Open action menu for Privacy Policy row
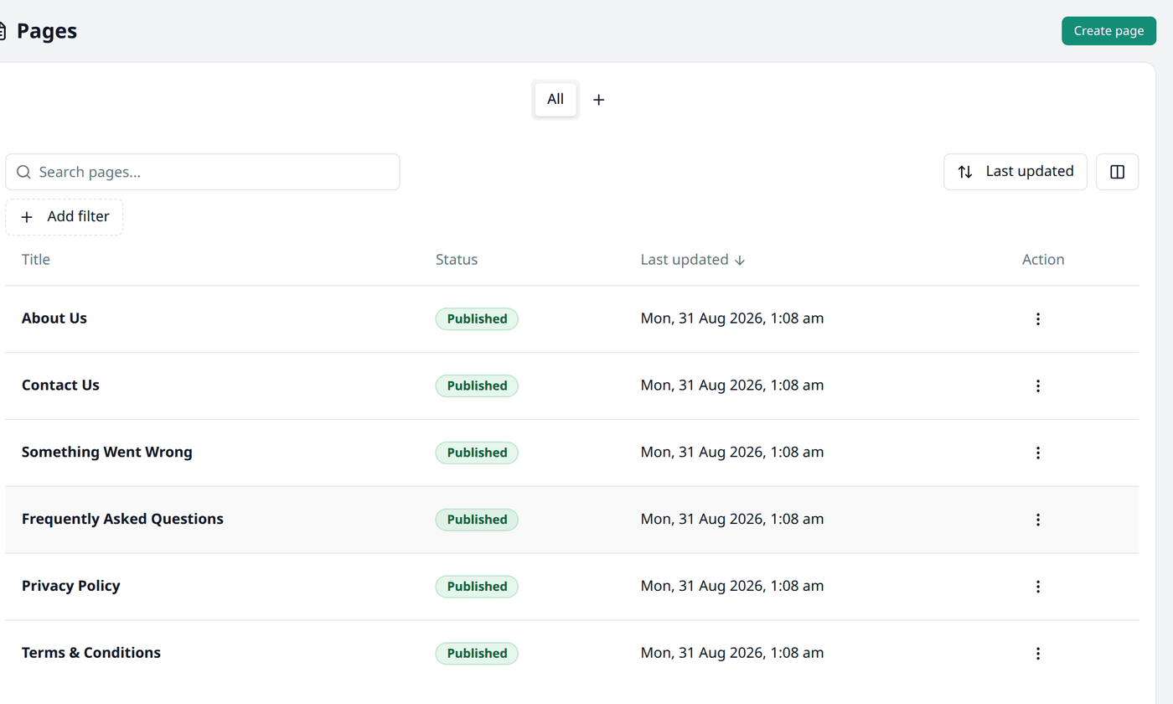 (1038, 587)
